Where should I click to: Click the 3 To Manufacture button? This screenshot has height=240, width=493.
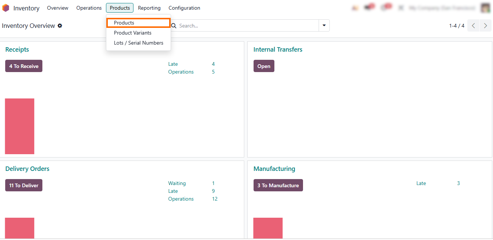pyautogui.click(x=278, y=185)
